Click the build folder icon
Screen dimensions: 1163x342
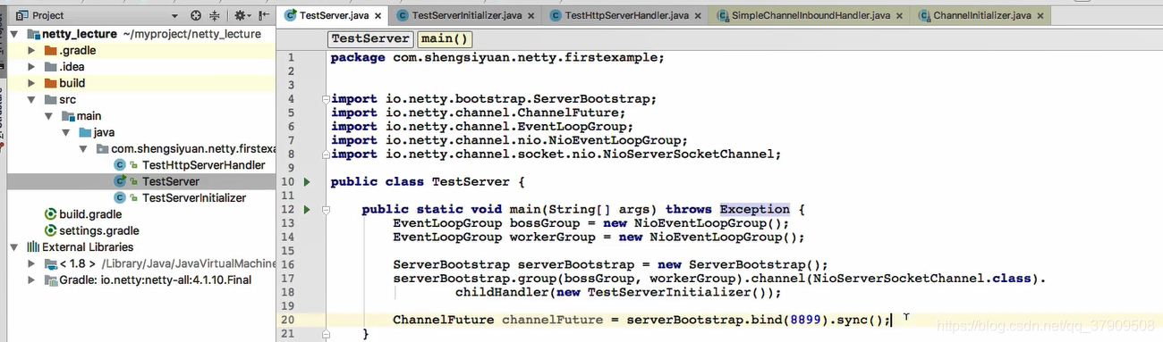[x=50, y=83]
